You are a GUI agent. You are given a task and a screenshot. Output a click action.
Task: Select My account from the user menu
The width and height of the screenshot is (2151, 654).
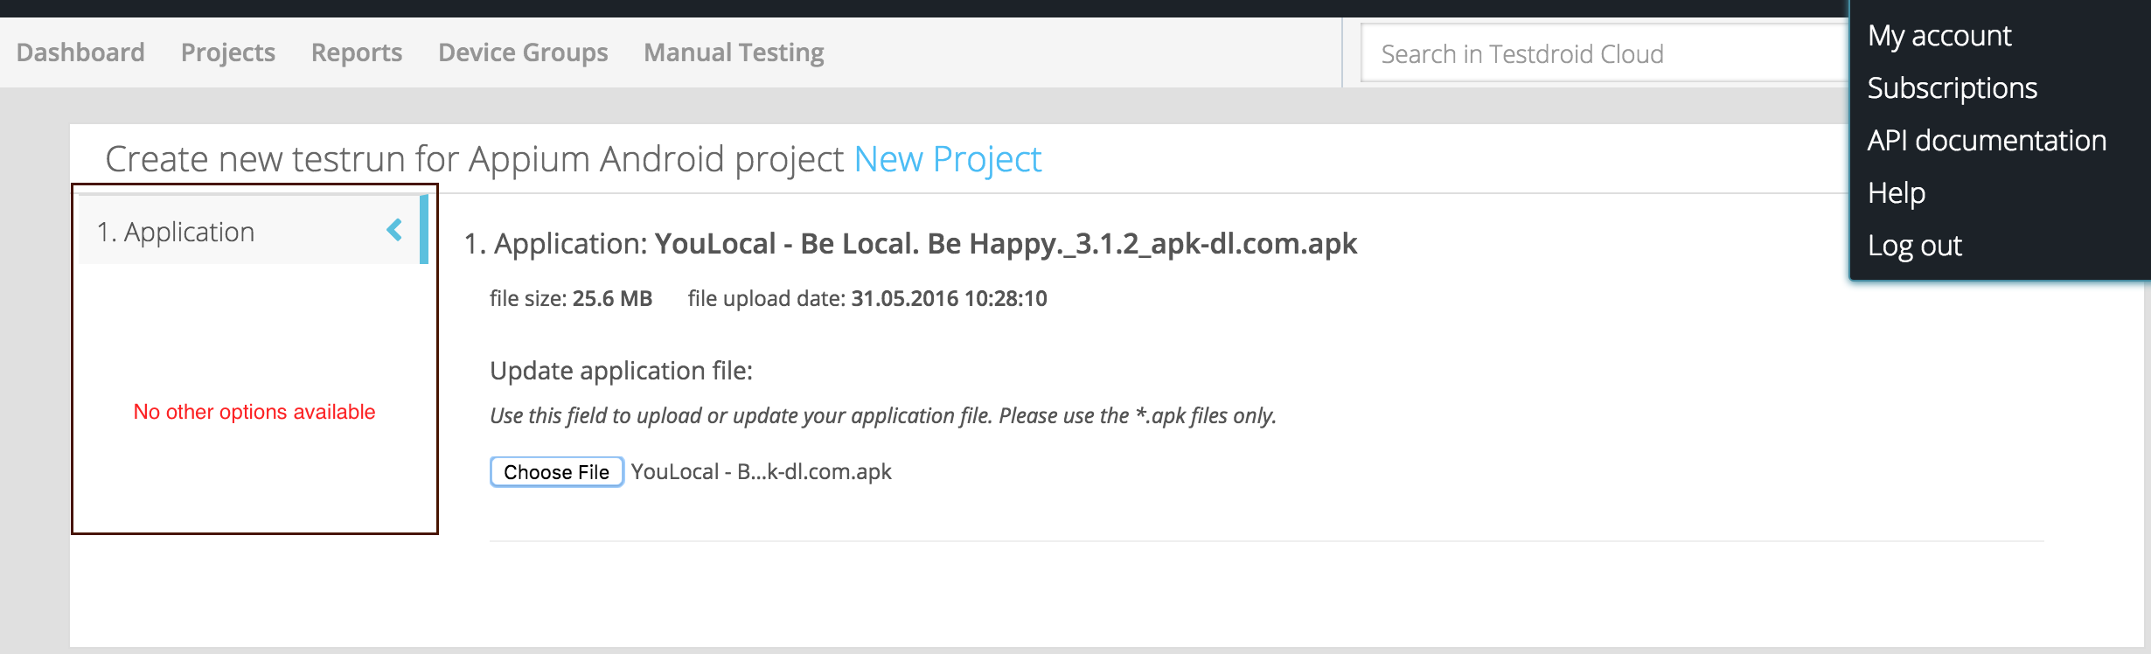click(1939, 36)
